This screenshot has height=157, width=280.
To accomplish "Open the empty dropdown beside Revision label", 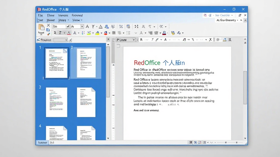I will click(60, 40).
